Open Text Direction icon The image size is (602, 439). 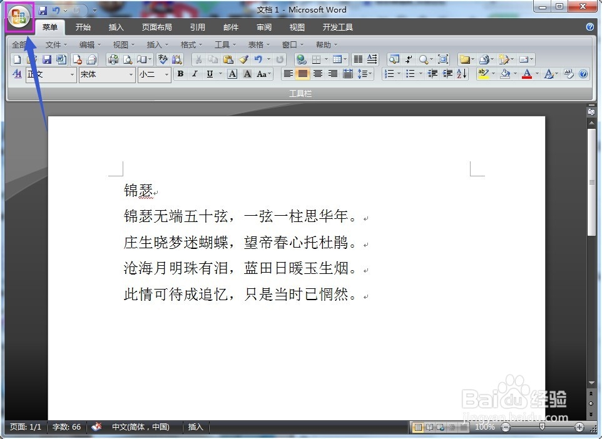[372, 59]
